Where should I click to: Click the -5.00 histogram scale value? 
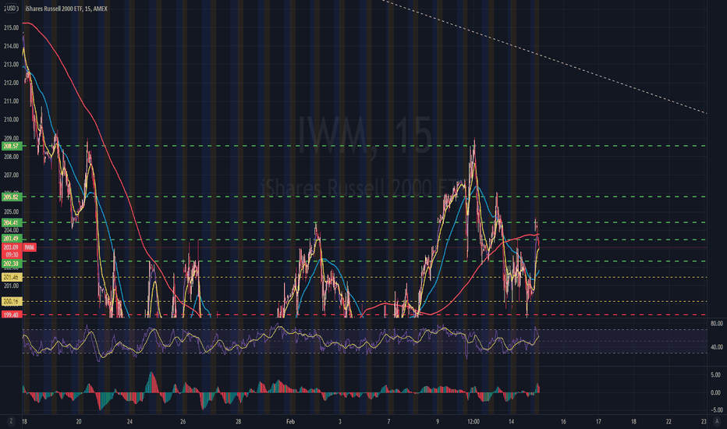pos(716,410)
